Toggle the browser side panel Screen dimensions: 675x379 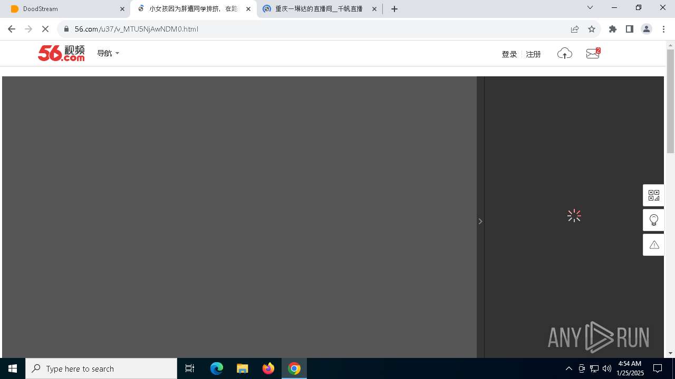pyautogui.click(x=630, y=29)
